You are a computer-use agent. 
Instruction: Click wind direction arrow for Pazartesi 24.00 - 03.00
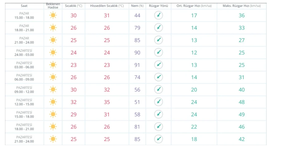[x=159, y=52]
